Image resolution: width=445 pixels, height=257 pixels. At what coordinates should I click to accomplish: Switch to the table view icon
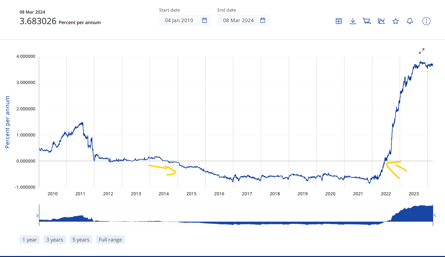(x=338, y=21)
